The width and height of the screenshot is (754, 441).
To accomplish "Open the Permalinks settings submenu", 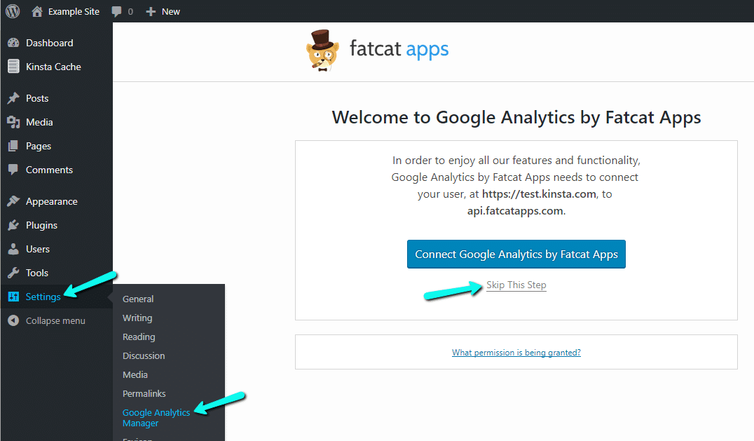I will [144, 393].
